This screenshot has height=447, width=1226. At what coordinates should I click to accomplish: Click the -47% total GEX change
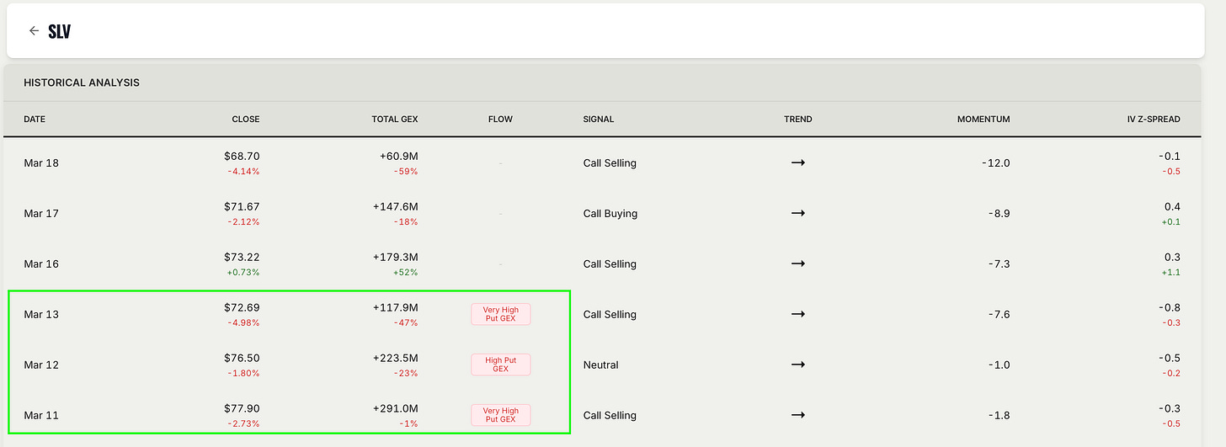coord(407,323)
